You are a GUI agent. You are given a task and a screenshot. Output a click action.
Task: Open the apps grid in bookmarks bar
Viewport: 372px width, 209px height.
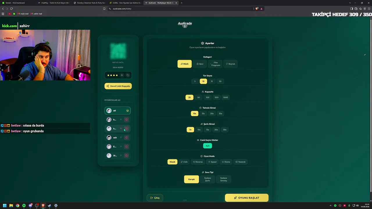click(3, 14)
